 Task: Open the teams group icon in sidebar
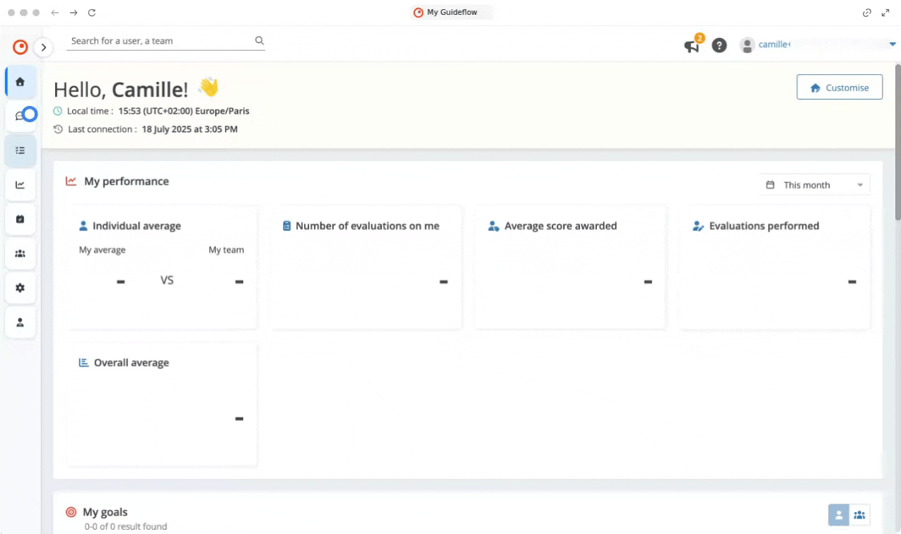click(20, 254)
